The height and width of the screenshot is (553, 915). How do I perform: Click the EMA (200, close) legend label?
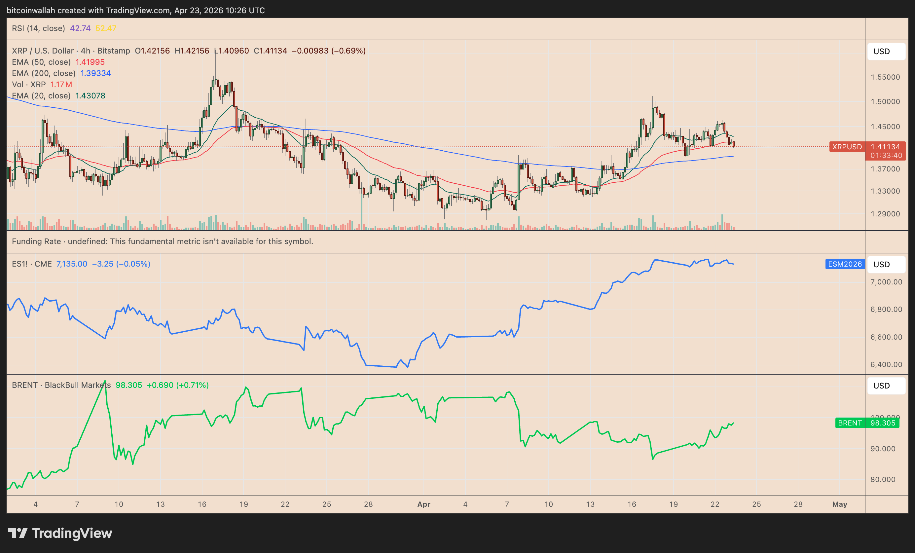[44, 73]
